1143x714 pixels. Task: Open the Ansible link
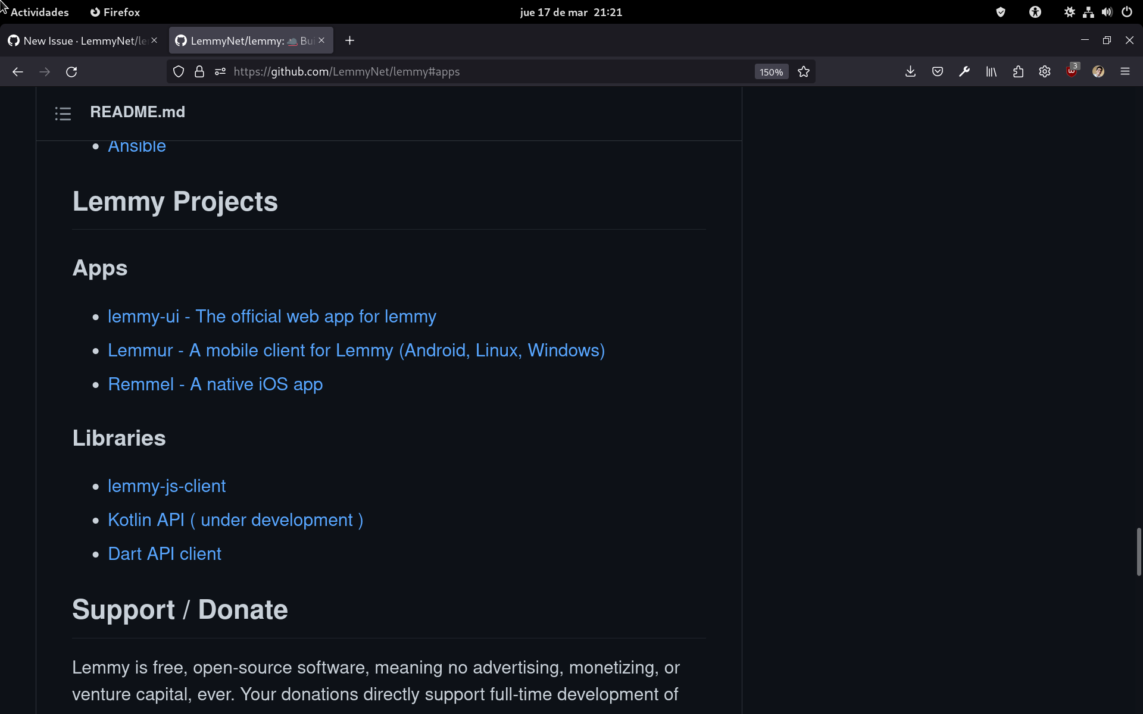(137, 146)
